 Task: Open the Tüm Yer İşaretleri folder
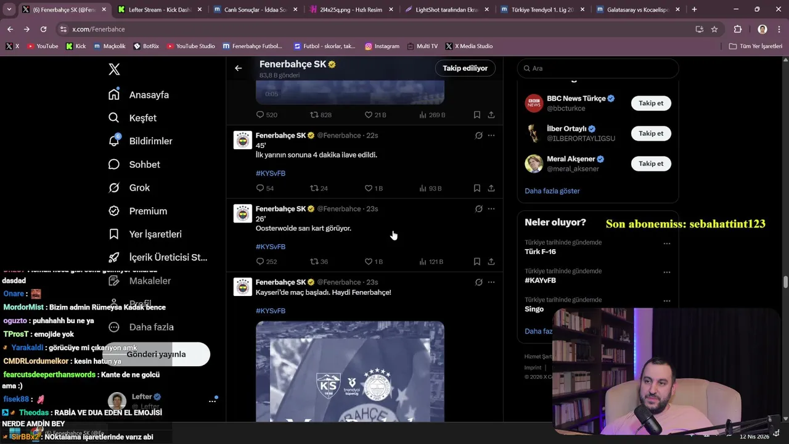point(756,46)
